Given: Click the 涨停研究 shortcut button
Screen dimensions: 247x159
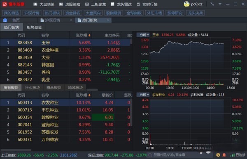Looking at the screenshot, I should (x=175, y=13).
